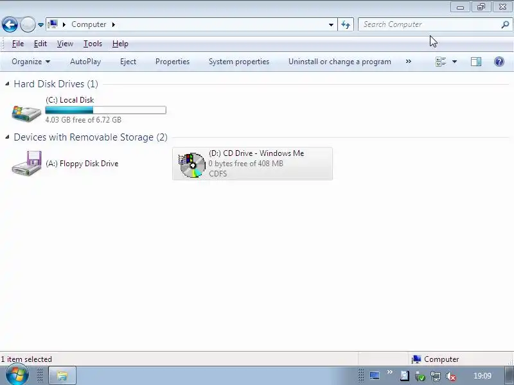Eject the selected CD drive
The width and height of the screenshot is (514, 385).
tap(128, 62)
